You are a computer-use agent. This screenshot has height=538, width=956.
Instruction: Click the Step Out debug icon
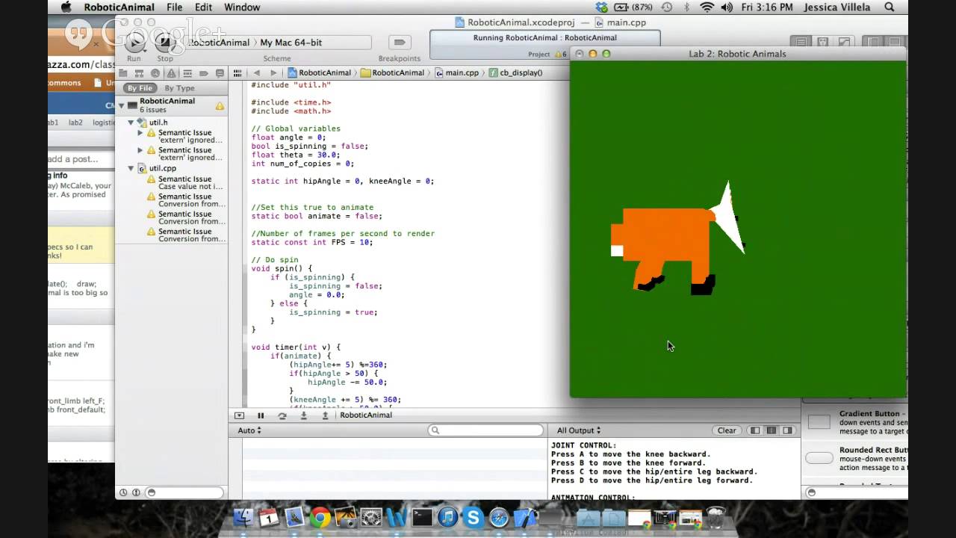(x=325, y=415)
